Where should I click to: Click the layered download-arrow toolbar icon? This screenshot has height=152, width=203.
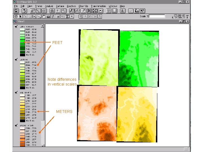click(x=72, y=11)
